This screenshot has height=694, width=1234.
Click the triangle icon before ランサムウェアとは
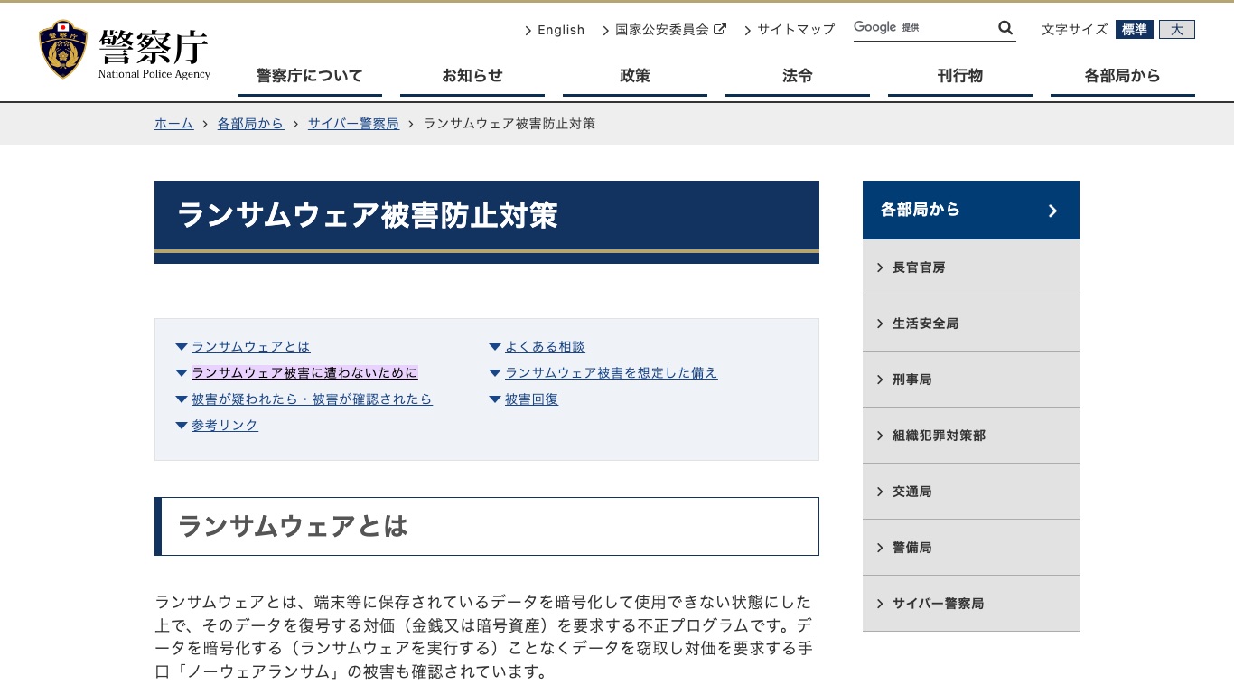point(182,347)
